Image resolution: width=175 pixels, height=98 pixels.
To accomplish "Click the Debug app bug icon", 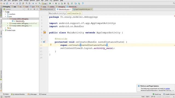I will pos(56,4).
